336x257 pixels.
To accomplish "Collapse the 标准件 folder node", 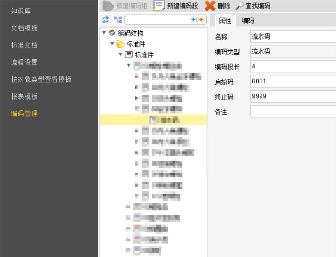I will pyautogui.click(x=112, y=44).
